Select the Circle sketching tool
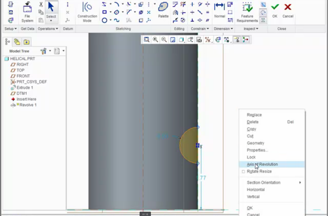Screen dimensions: 328x216 [x=105, y=20]
